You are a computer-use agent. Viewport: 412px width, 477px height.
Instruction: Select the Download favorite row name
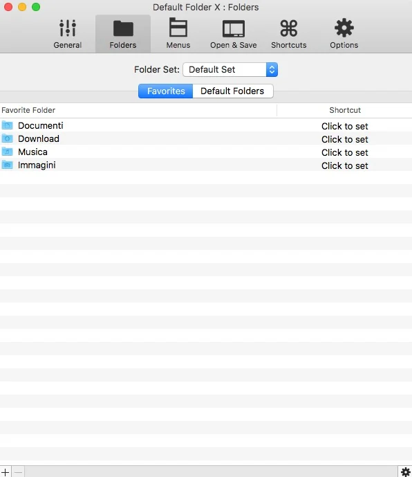coord(39,138)
